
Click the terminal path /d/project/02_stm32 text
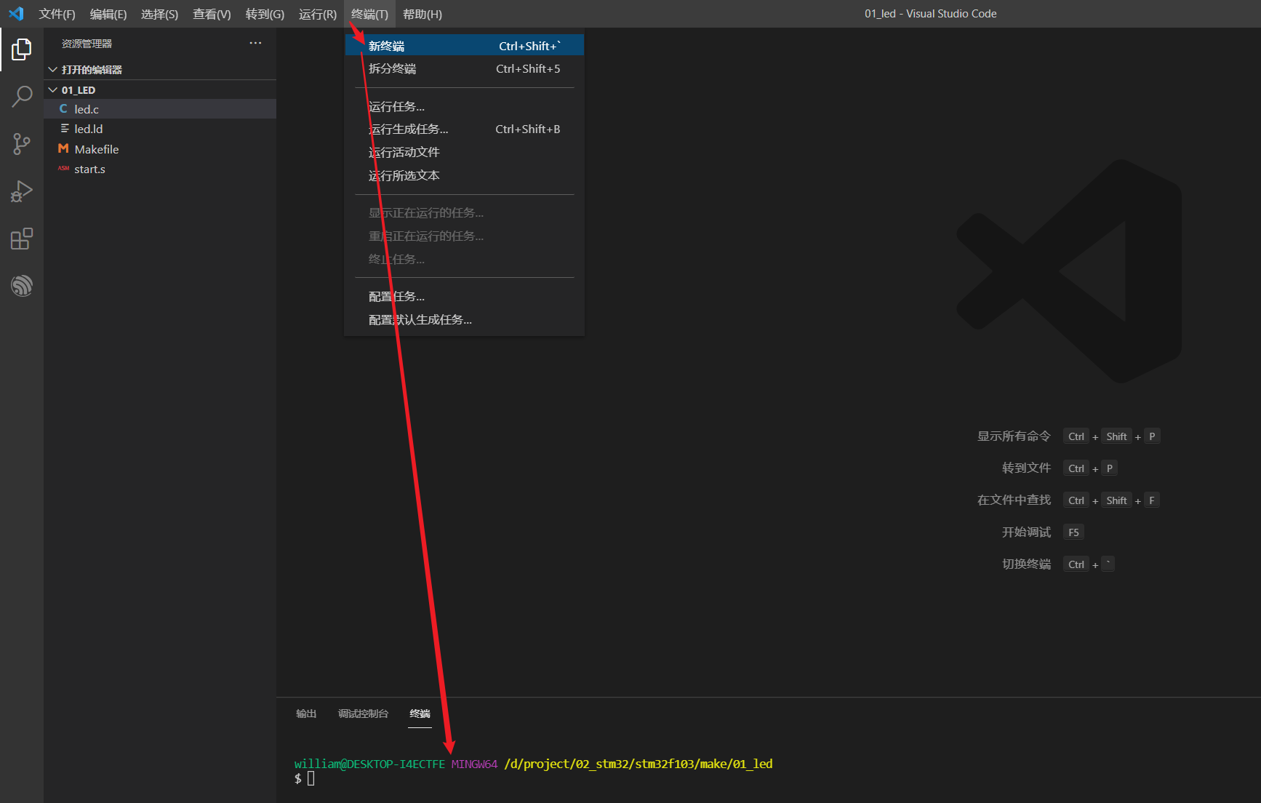click(x=638, y=764)
